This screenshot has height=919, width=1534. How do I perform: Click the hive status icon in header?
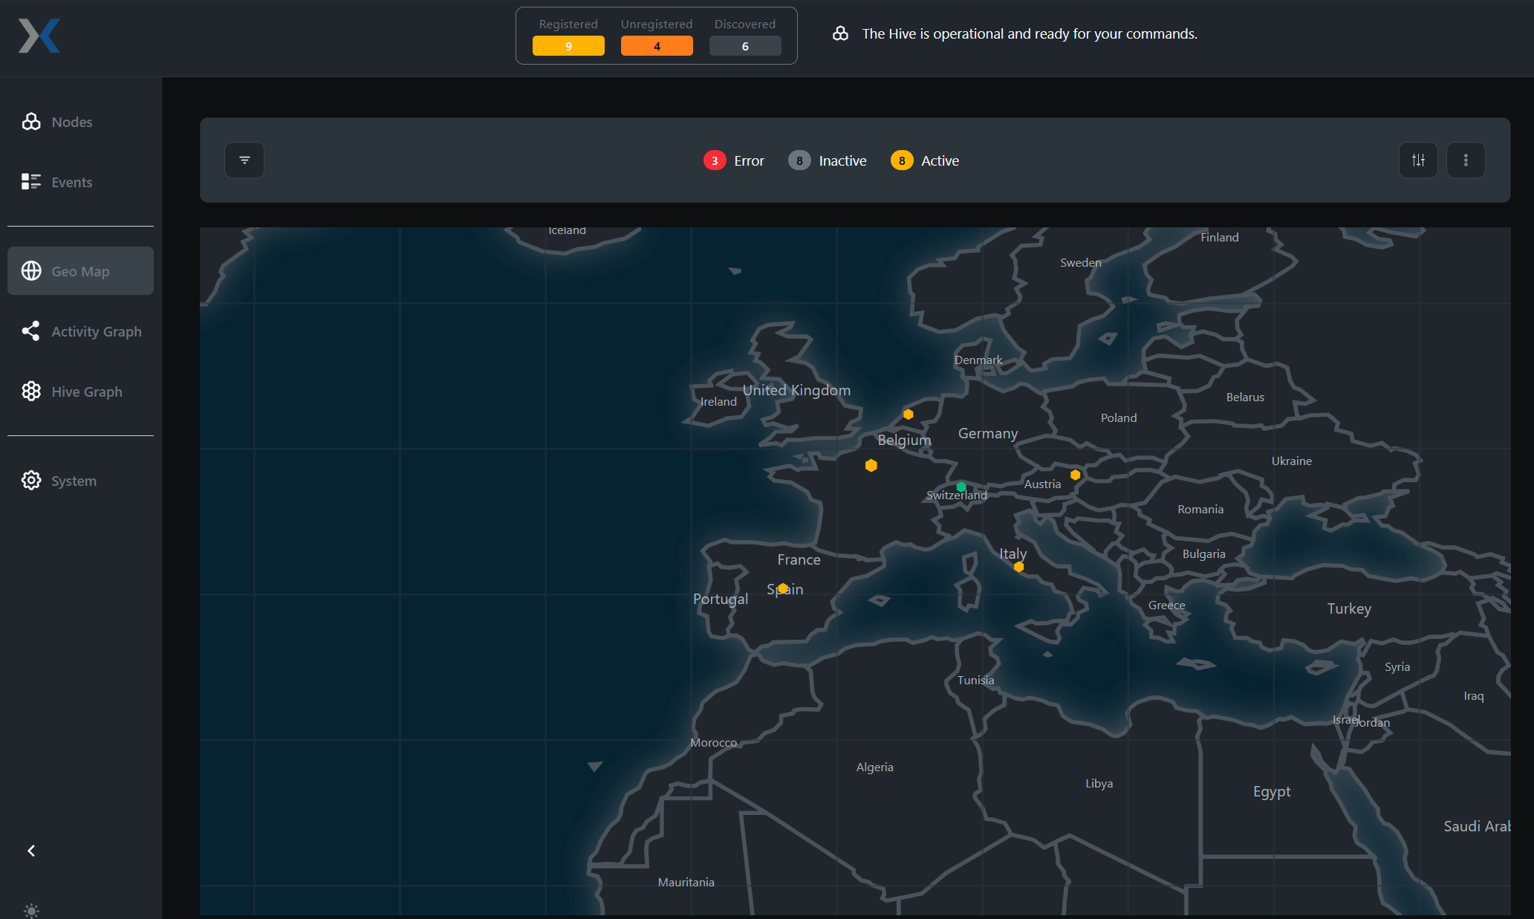840,33
